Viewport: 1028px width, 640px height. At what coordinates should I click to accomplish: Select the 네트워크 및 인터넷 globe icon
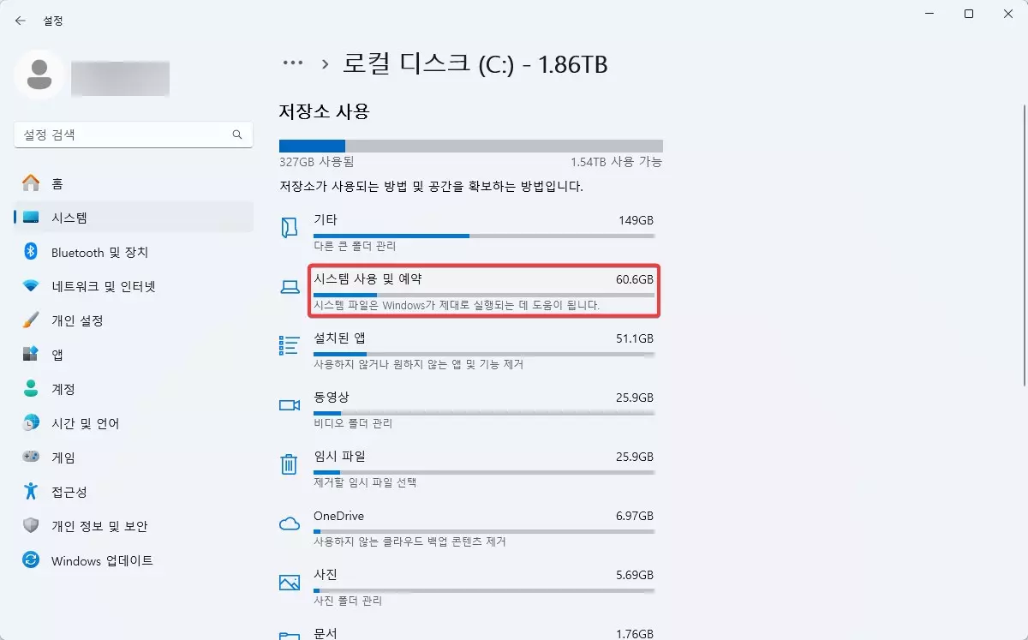(x=29, y=286)
